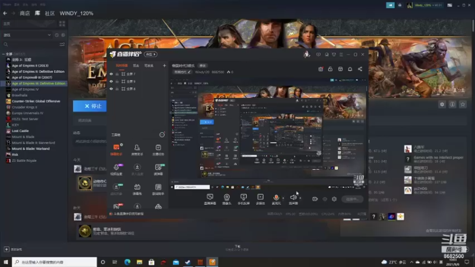
Task: Open WINDY_120% profile tab in Steam
Action: point(77,13)
